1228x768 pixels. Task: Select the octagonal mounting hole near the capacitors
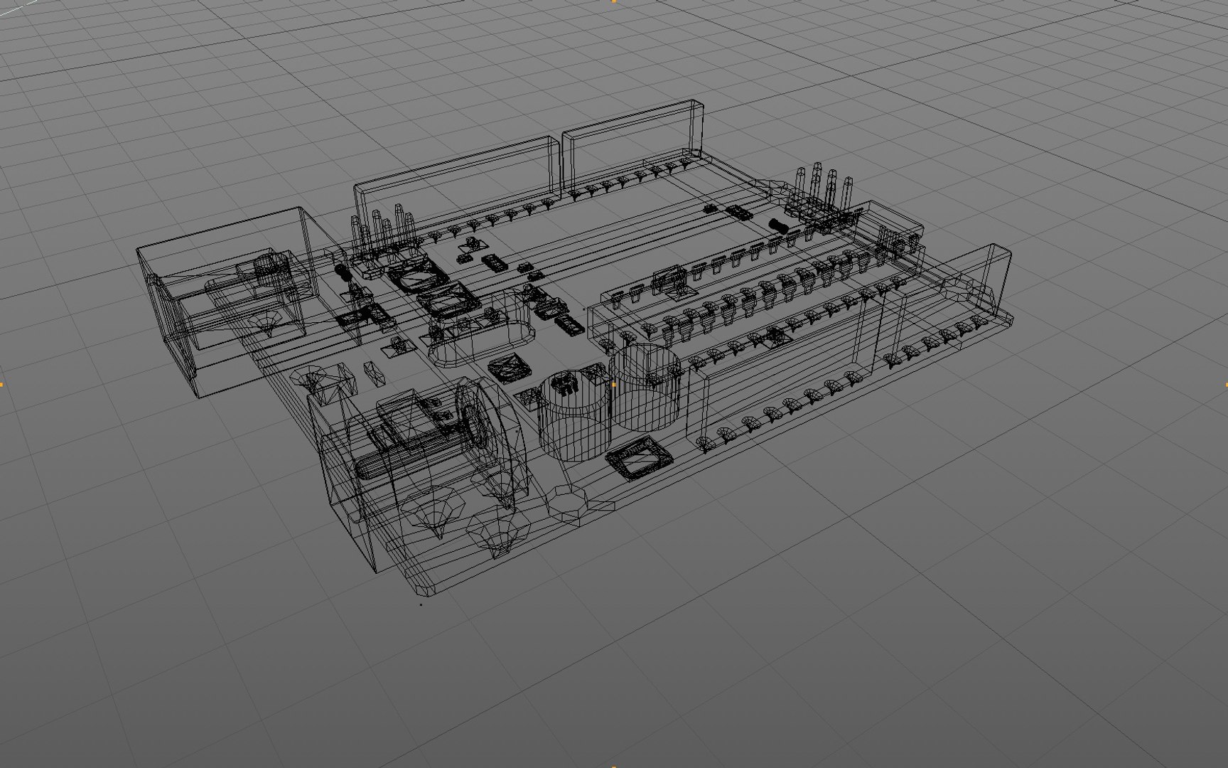point(568,504)
